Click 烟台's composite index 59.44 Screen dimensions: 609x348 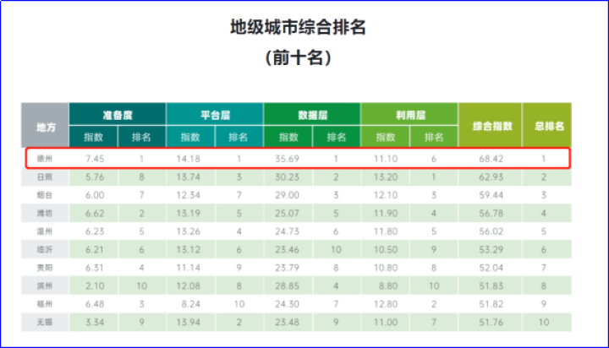(x=491, y=195)
